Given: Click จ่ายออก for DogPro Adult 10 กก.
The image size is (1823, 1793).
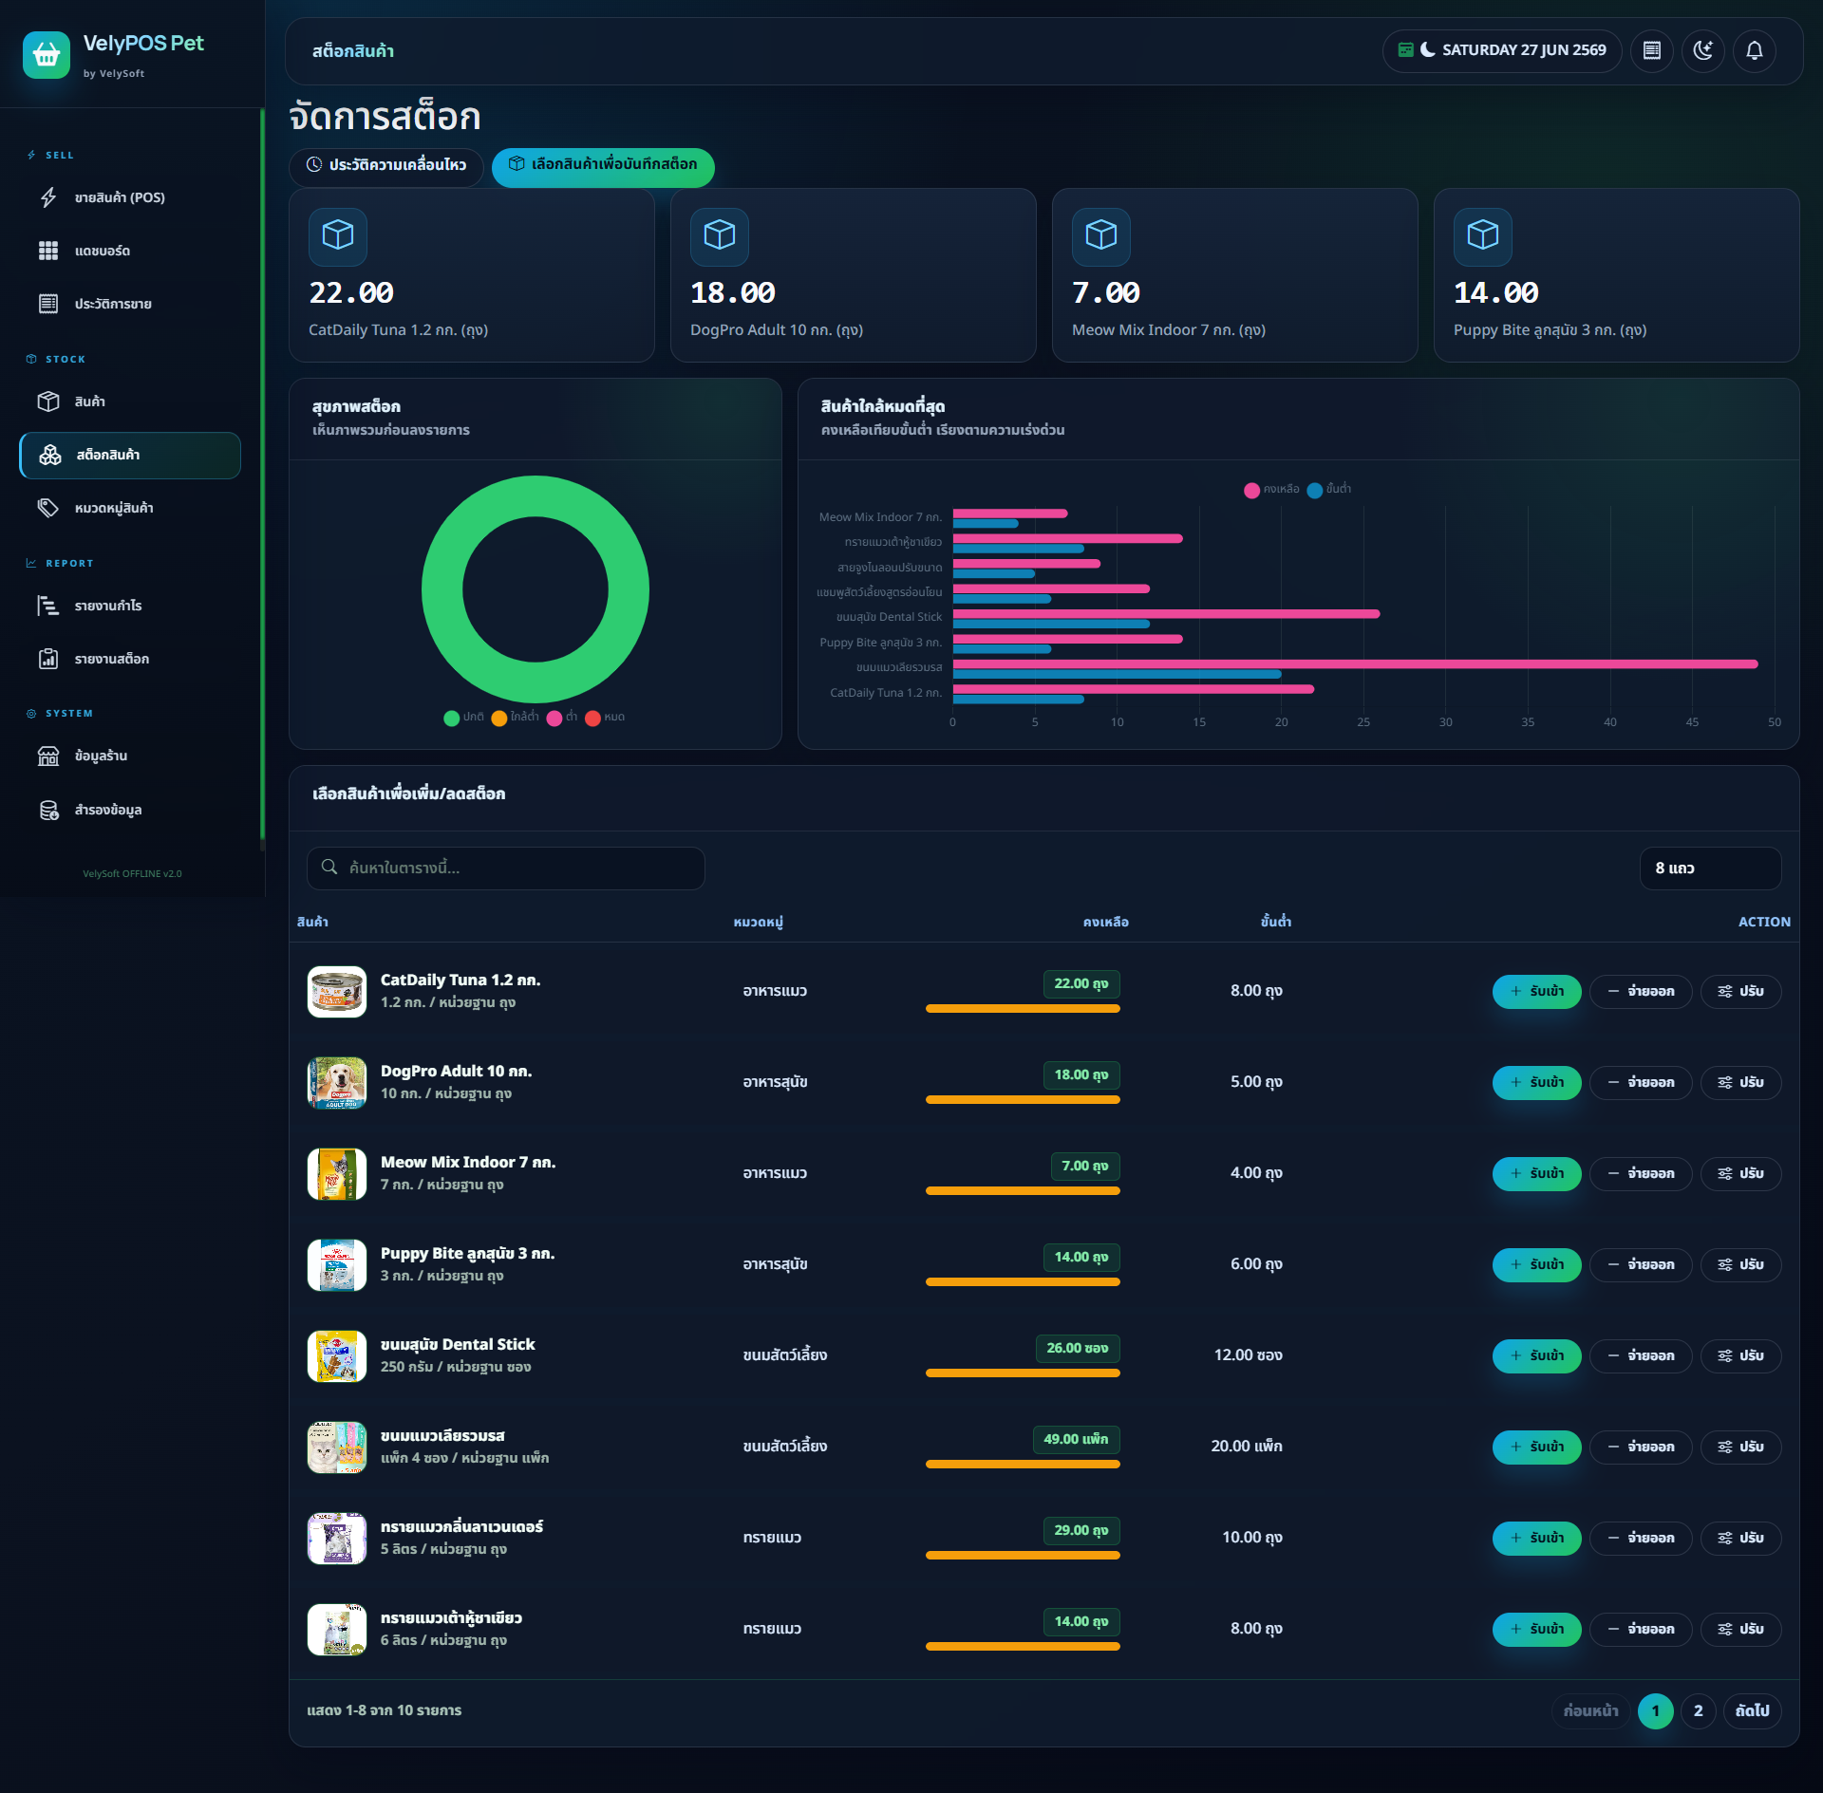Looking at the screenshot, I should click(x=1641, y=1082).
